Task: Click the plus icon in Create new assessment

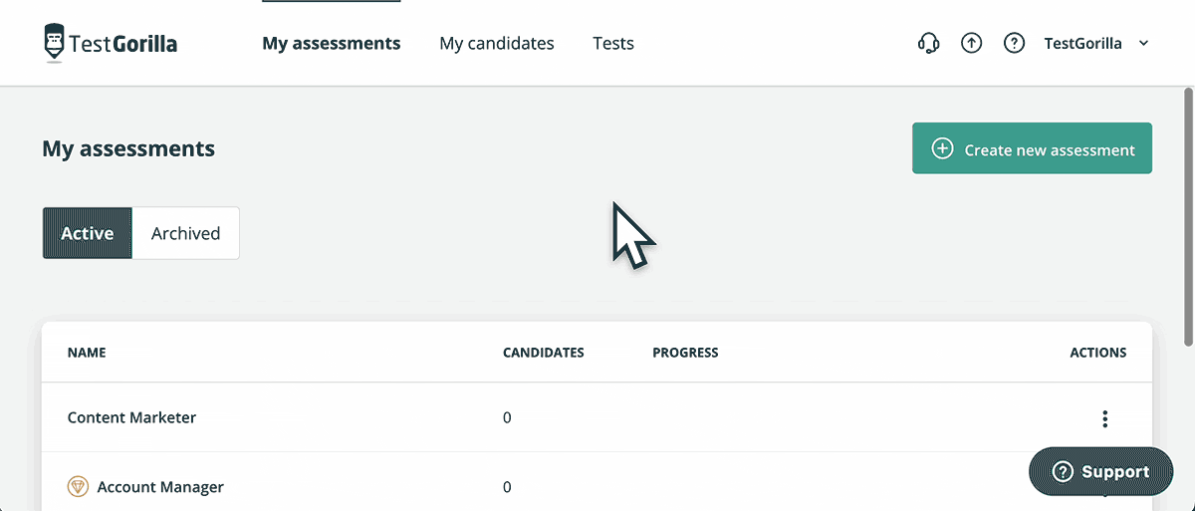Action: (x=942, y=149)
